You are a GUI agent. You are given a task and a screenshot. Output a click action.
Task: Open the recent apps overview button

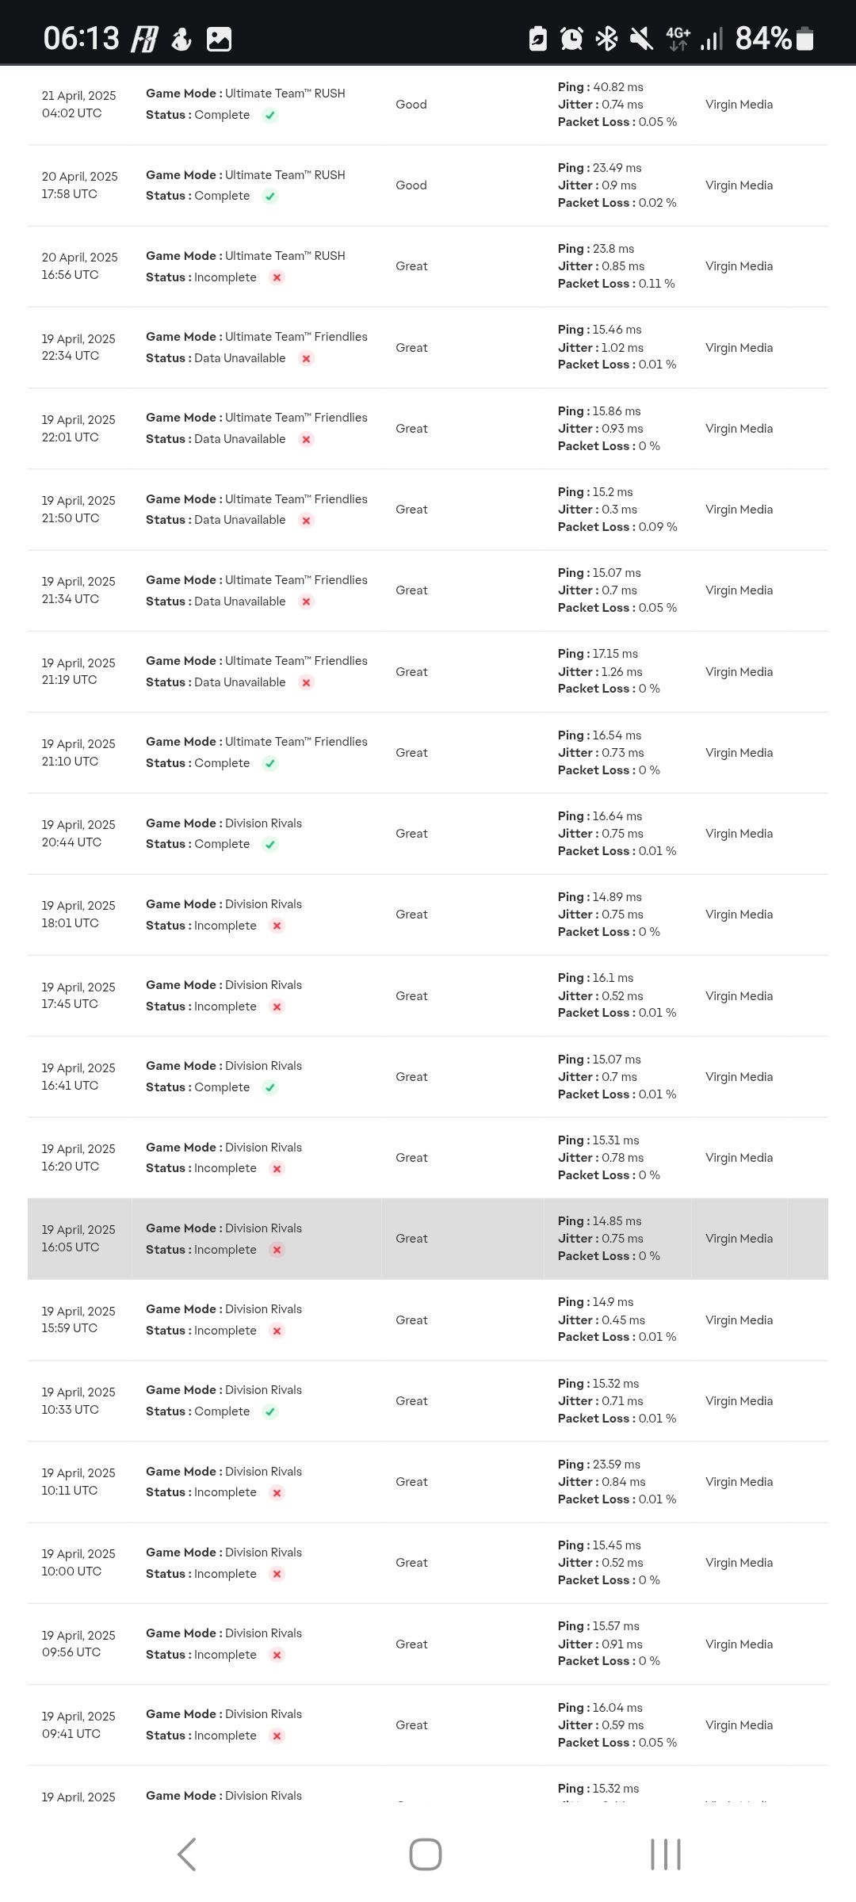tap(665, 1854)
